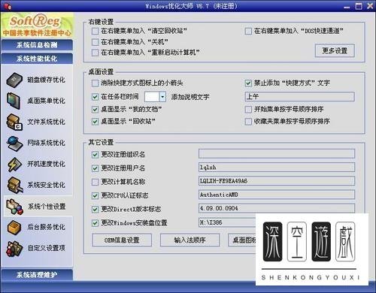Enable 收藏夹菜单按字母顺序排序 checkbox
376x293 pixels.
coord(248,122)
